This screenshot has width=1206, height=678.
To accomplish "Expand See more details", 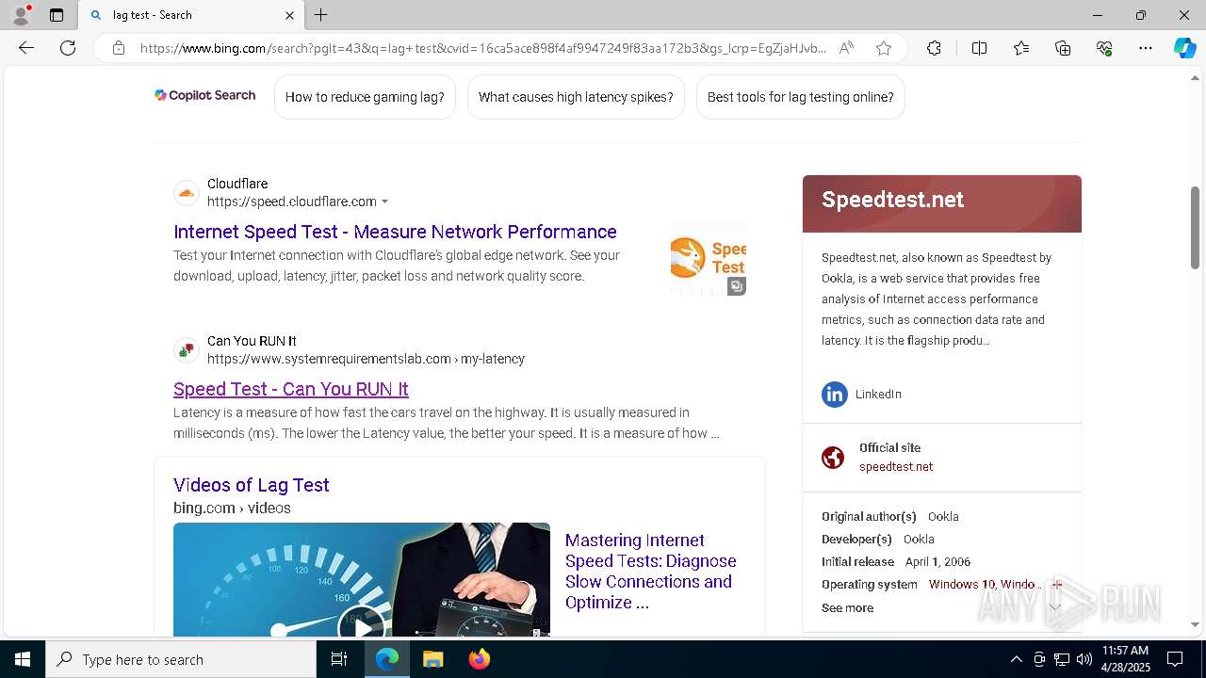I will coord(847,607).
